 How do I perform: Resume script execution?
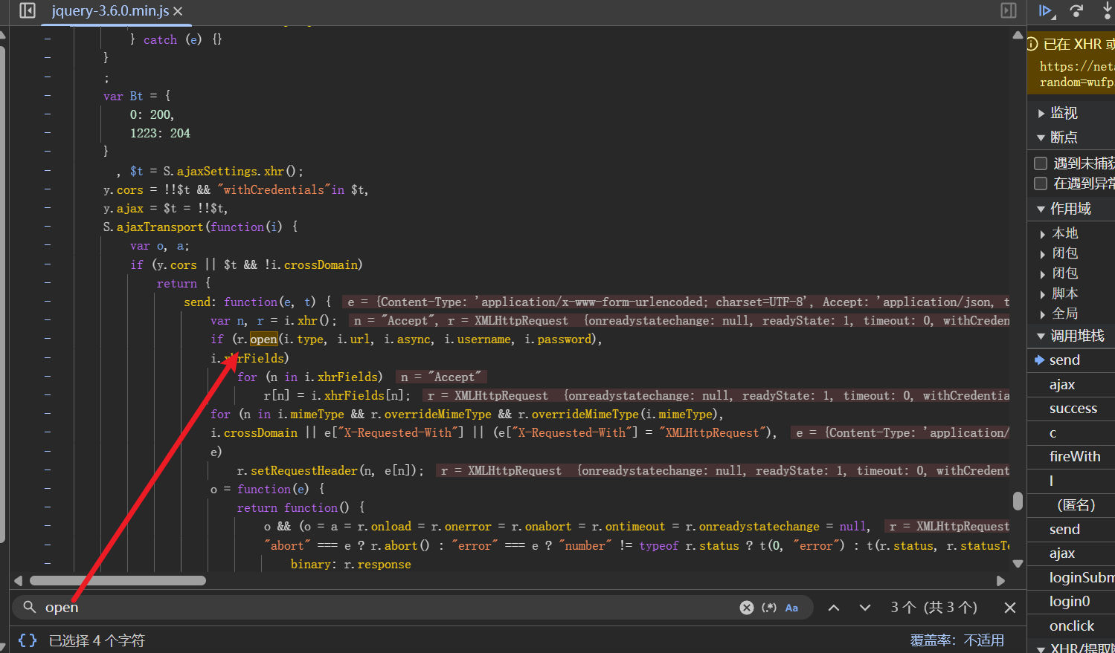(x=1046, y=11)
